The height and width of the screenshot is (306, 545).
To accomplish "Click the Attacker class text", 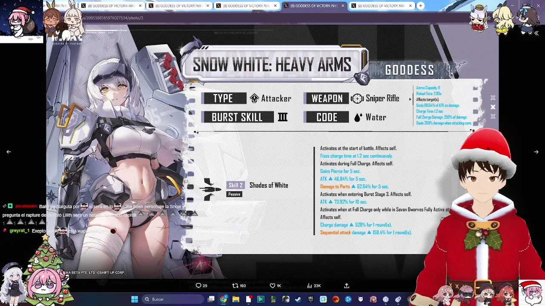I will pyautogui.click(x=276, y=98).
